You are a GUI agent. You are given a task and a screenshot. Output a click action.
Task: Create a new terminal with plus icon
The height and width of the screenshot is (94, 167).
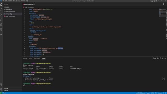click(157, 58)
